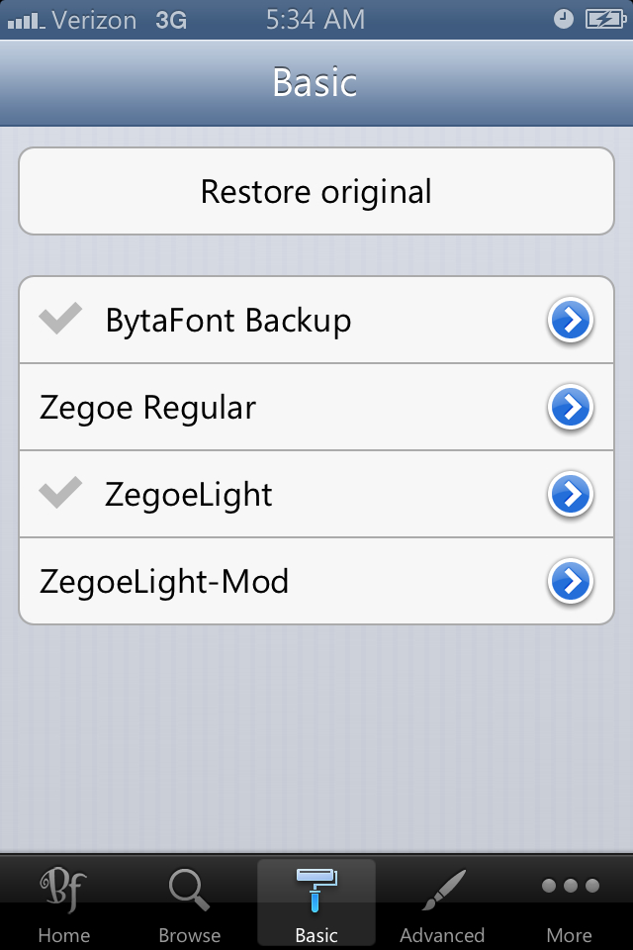
Task: Select the Basic paint roller icon
Action: point(316,888)
